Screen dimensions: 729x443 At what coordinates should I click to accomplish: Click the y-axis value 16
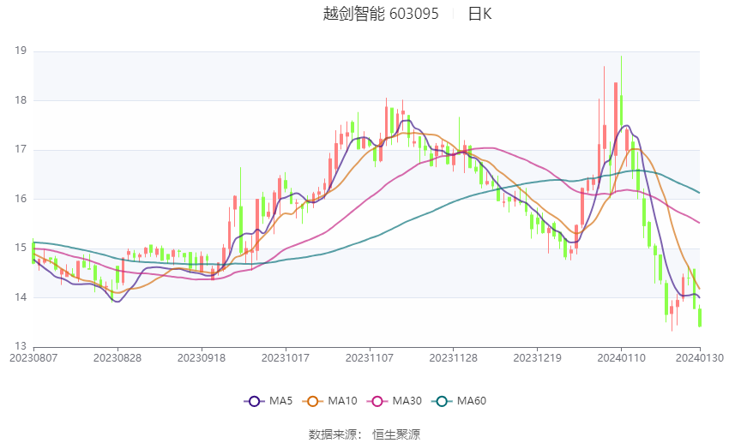[21, 199]
